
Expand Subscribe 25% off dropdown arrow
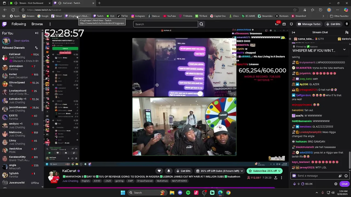(x=279, y=171)
